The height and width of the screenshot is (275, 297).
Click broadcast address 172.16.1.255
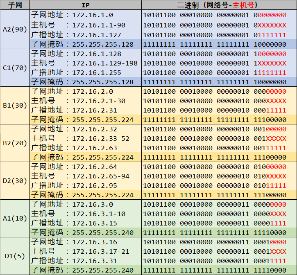(97, 73)
